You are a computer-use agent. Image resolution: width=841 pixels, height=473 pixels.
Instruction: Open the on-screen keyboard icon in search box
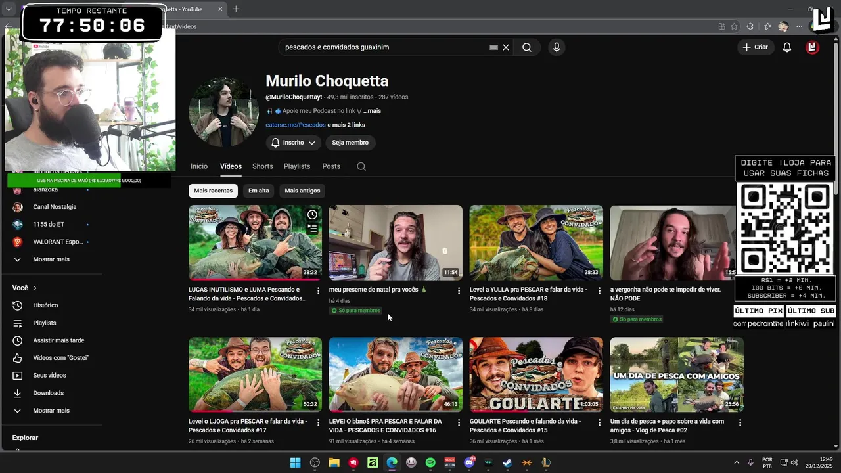pyautogui.click(x=493, y=47)
